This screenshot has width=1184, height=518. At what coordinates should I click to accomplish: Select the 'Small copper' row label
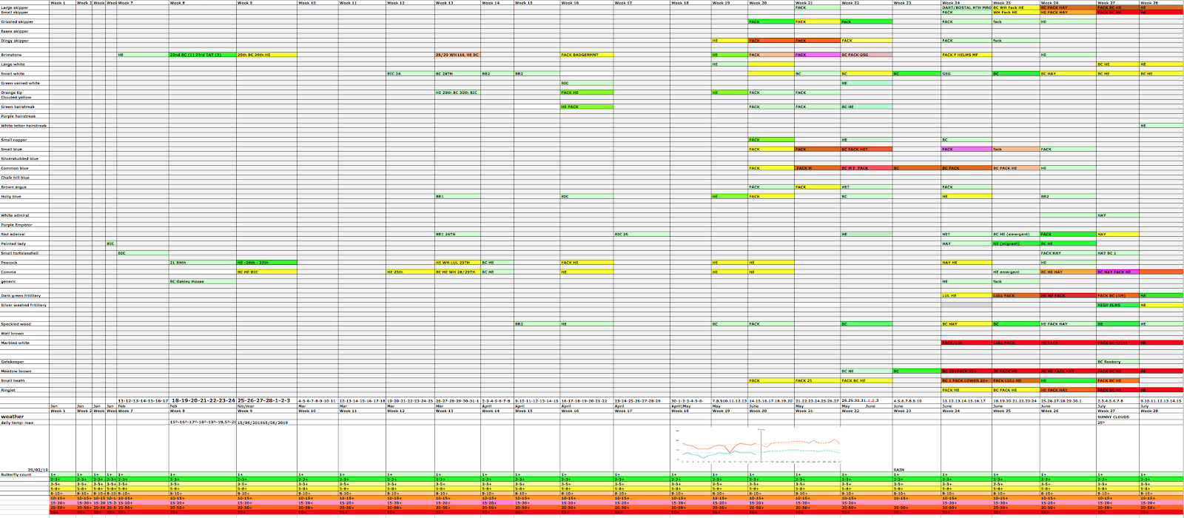click(x=13, y=140)
